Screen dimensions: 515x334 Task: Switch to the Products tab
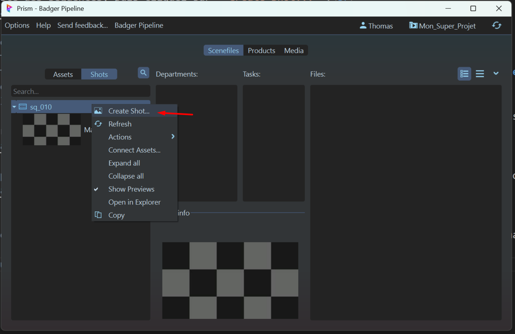(x=261, y=51)
